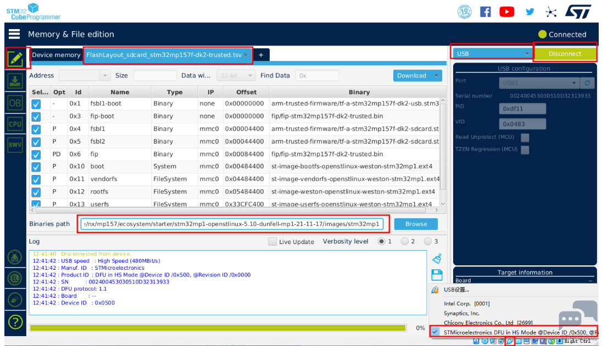Open the Data width 32-bit dropdown
Image resolution: width=602 pixels, height=346 pixels.
click(x=236, y=76)
